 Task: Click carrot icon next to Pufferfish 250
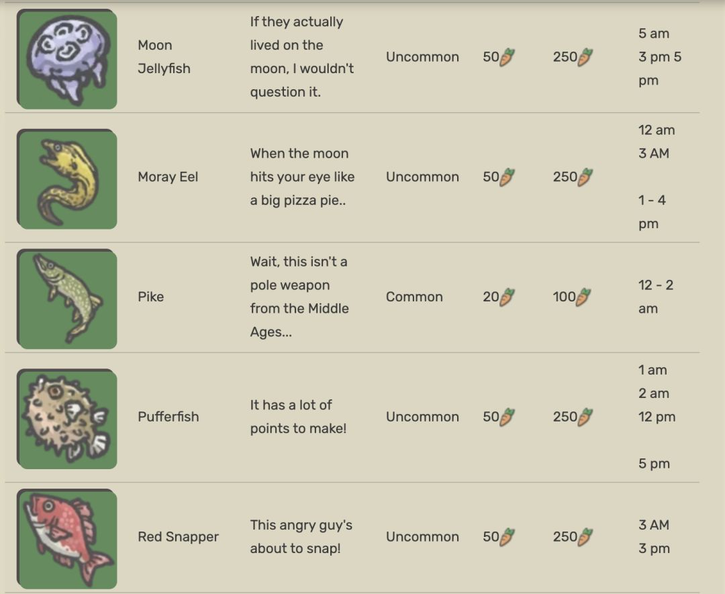pos(585,417)
